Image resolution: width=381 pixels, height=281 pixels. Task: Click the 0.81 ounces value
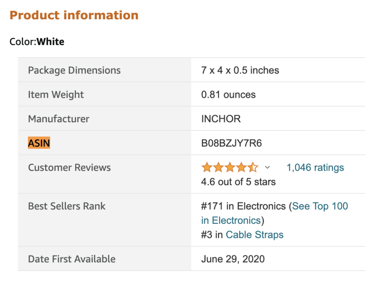click(x=228, y=95)
